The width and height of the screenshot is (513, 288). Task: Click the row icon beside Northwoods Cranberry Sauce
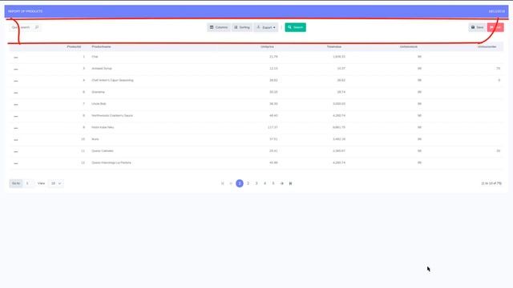tap(16, 116)
